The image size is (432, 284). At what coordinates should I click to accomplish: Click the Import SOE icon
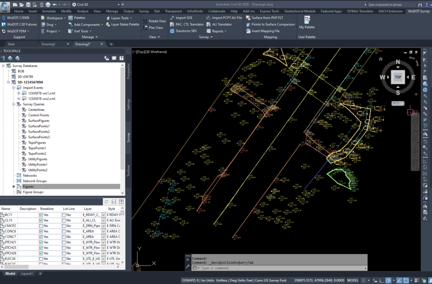(x=172, y=18)
